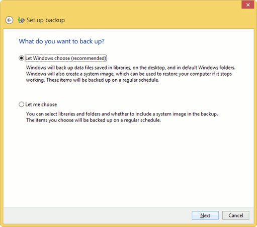Cancel the backup setup
This screenshot has height=227, width=257.
pyautogui.click(x=236, y=215)
